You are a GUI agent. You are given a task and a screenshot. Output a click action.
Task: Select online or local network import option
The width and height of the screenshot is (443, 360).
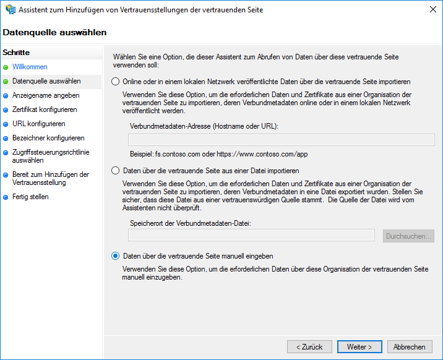click(115, 82)
